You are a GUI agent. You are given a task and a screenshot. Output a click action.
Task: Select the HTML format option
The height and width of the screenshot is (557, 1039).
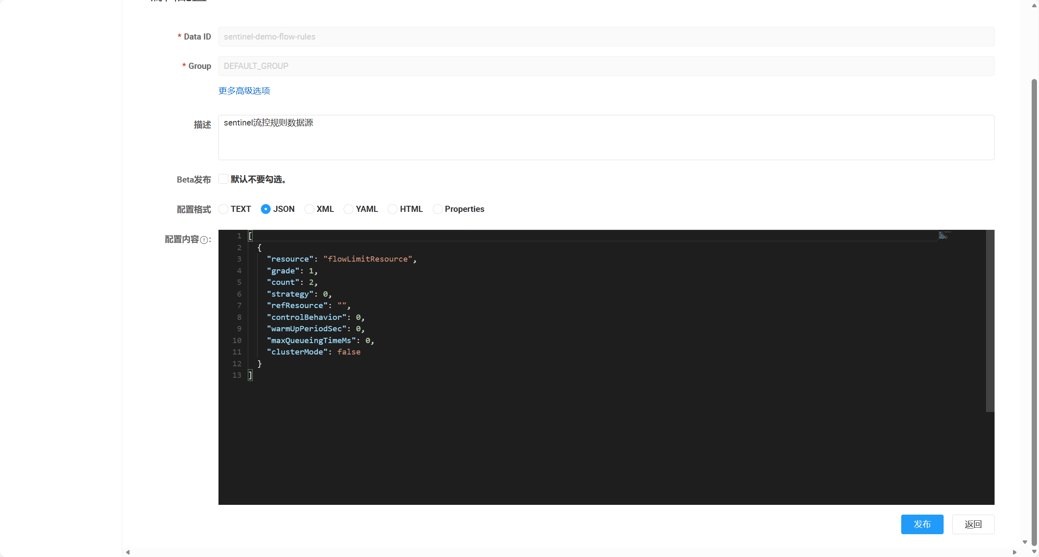pyautogui.click(x=393, y=209)
